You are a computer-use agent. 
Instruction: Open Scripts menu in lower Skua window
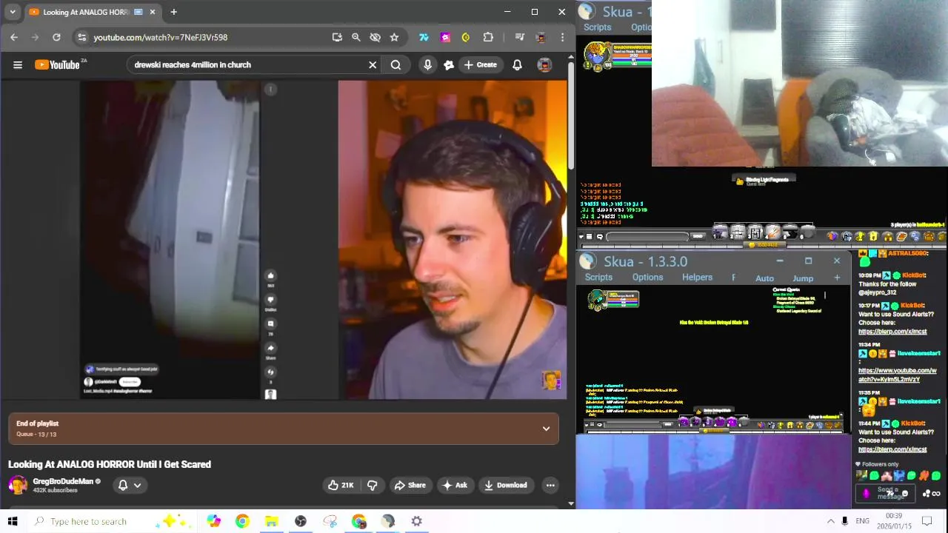598,278
